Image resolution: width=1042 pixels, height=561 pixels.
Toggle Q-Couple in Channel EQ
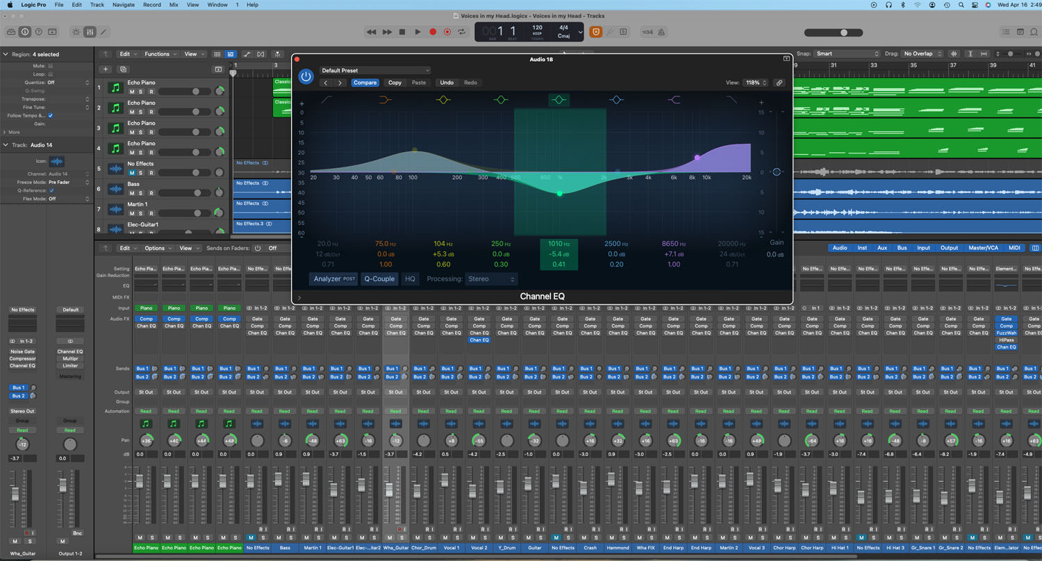coord(379,279)
